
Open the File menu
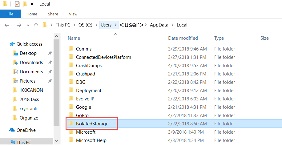coord(10,14)
